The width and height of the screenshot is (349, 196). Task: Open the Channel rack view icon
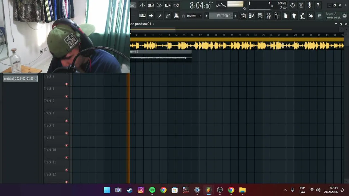pyautogui.click(x=260, y=16)
